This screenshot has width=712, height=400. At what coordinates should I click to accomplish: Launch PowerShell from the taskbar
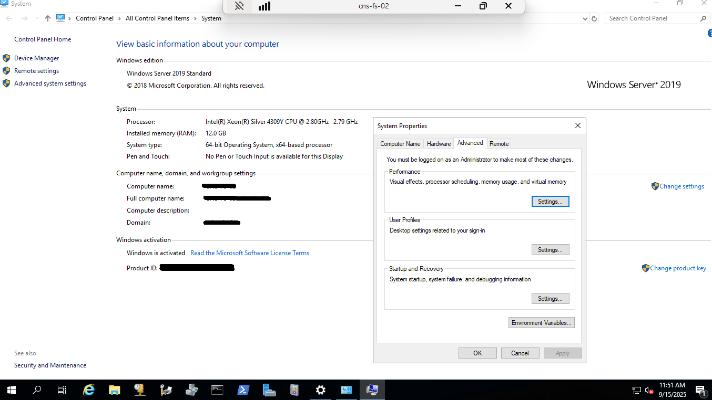[243, 390]
